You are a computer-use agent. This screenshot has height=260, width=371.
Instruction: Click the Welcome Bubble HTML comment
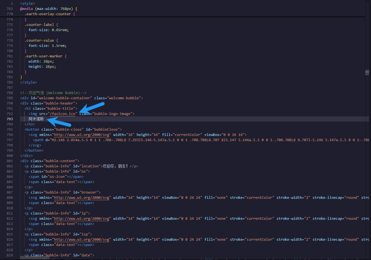53,93
